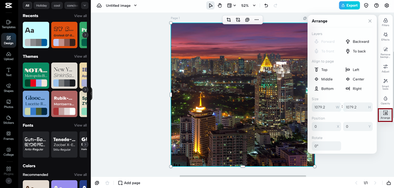The height and width of the screenshot is (188, 394).
Task: Click the Export button
Action: click(349, 6)
